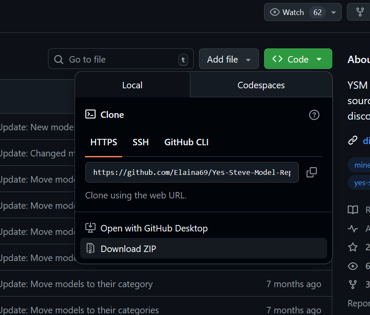
Task: Click the magnifier icon in Go to file
Action: [59, 59]
